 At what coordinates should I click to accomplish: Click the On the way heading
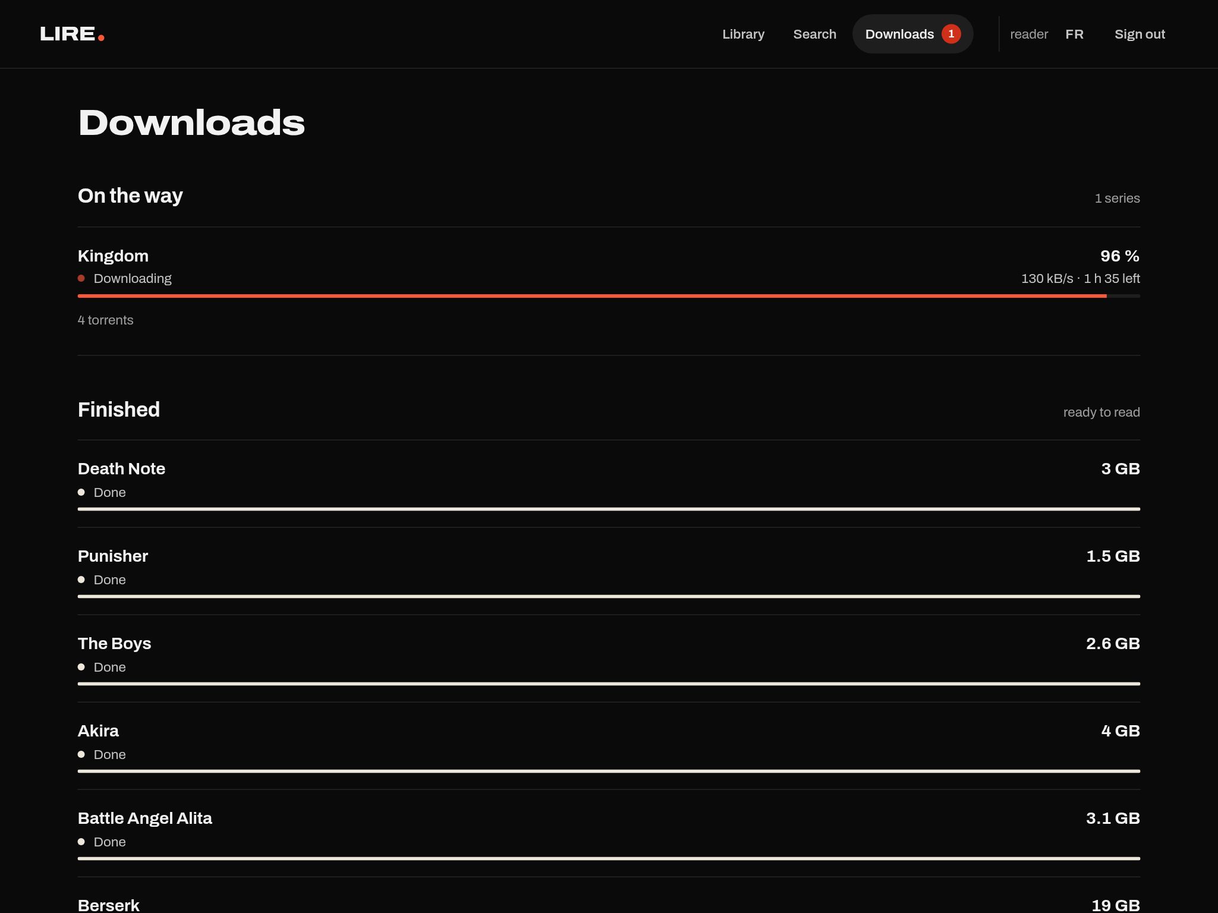(130, 196)
